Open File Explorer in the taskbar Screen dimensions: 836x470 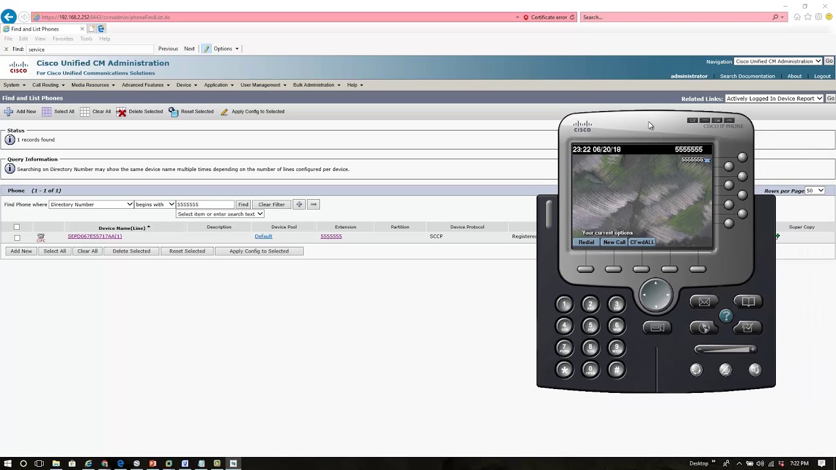click(56, 463)
